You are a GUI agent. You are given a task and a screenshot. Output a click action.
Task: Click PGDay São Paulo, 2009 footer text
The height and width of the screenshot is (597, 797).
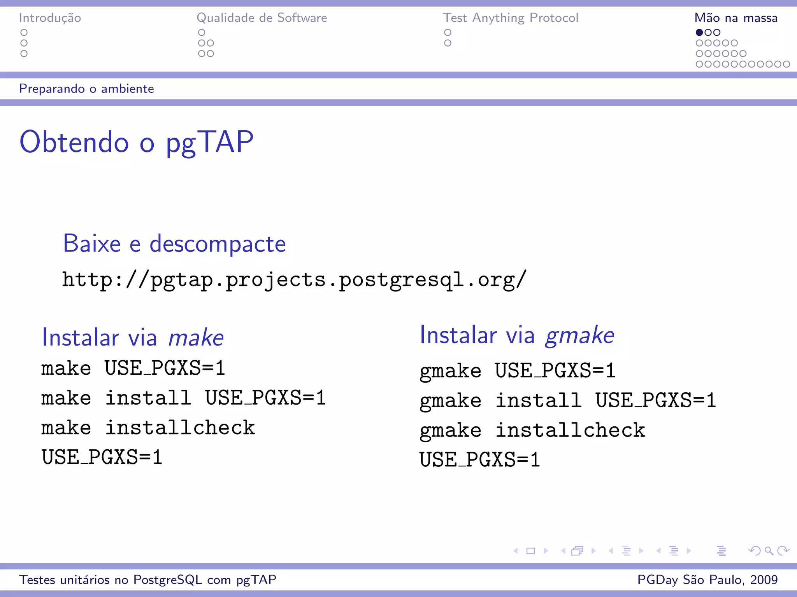point(707,580)
